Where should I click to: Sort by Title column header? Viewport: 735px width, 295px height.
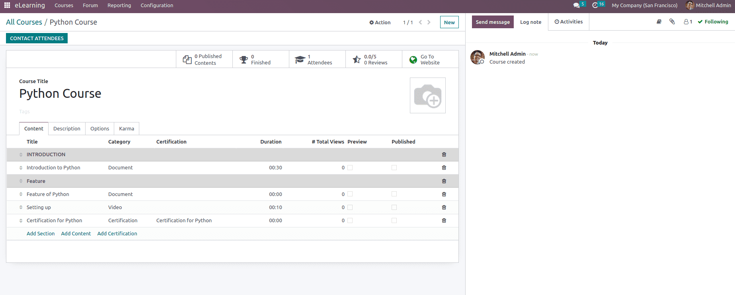coord(32,142)
